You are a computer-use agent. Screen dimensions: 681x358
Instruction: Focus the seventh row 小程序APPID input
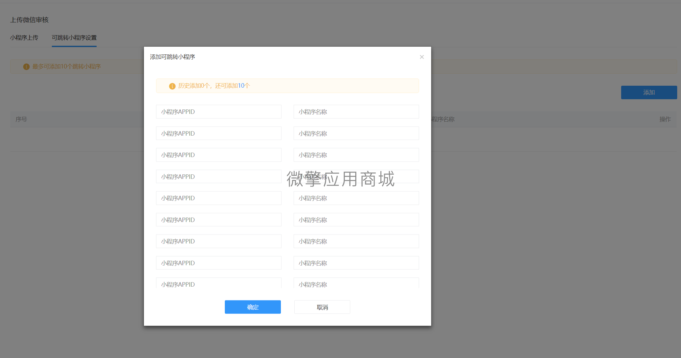(x=219, y=241)
